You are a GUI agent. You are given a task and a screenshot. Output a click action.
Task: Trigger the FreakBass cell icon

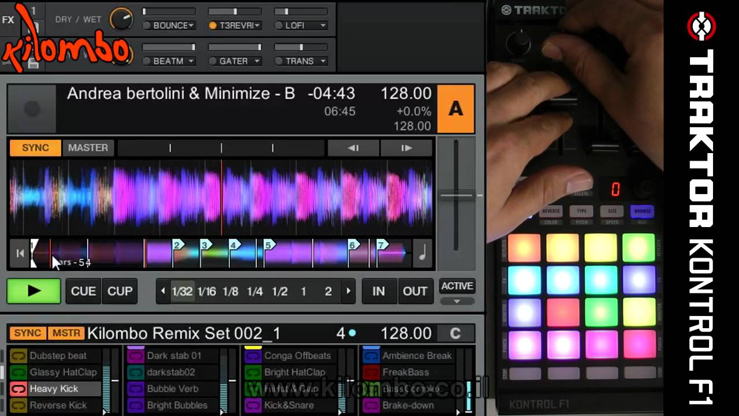371,372
